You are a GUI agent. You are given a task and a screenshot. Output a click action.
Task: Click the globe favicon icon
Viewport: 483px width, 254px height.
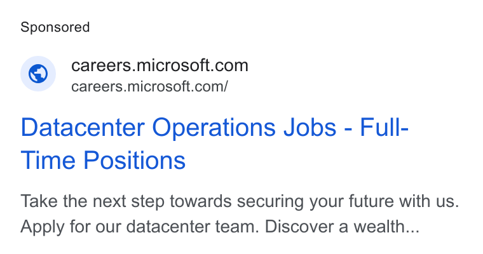(38, 74)
